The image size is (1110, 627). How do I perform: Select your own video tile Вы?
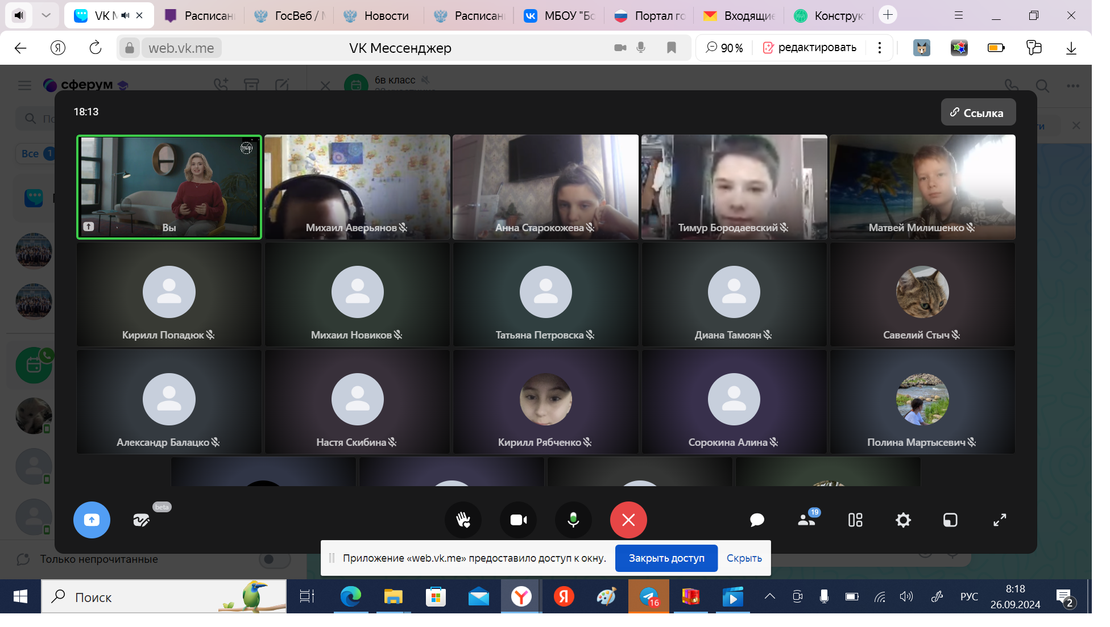tap(169, 187)
